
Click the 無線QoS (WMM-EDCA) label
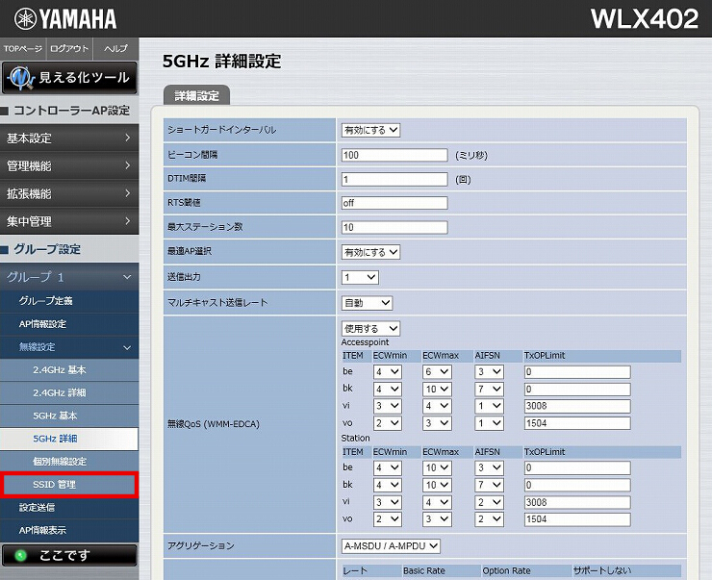214,424
